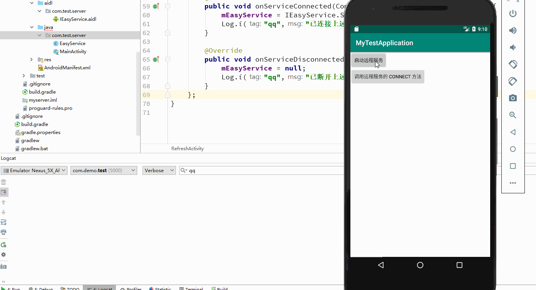Screen dimensions: 536x290
Task: Click override gutter icon on line 59
Action: 156,6
